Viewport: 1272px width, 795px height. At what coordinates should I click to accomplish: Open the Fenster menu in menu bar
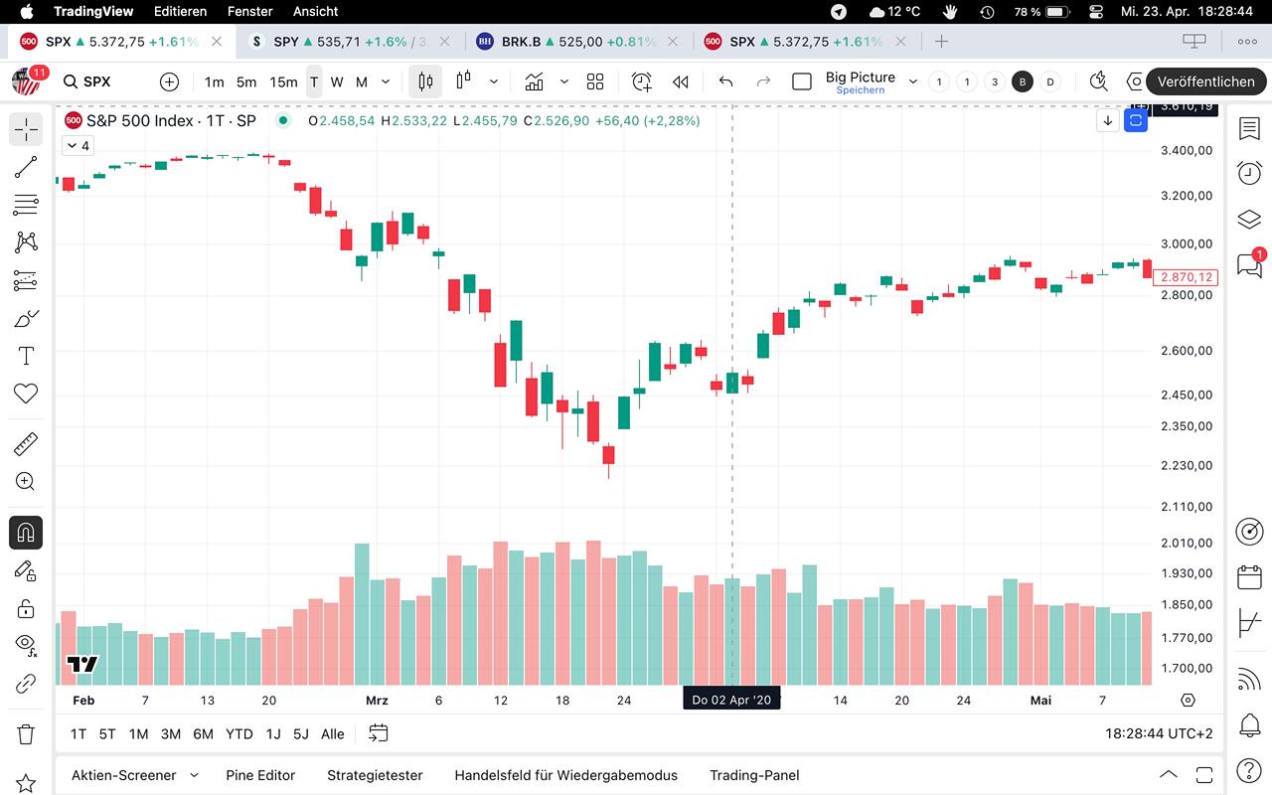(x=249, y=12)
